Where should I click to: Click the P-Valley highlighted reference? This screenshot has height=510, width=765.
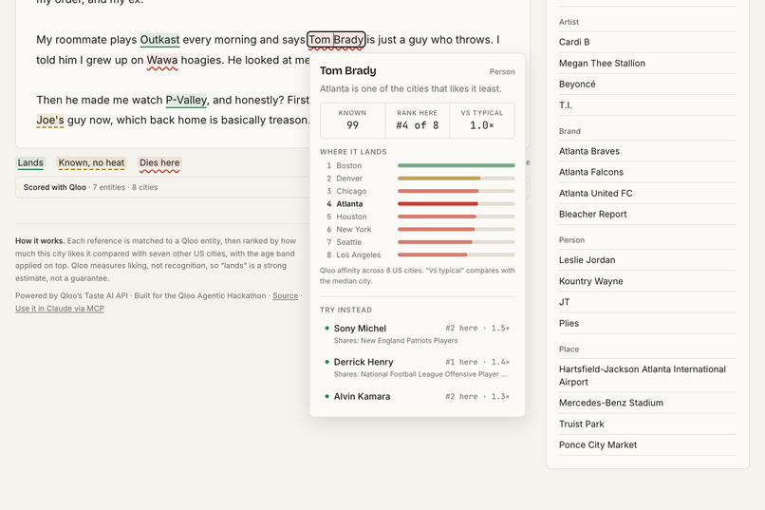coord(186,101)
